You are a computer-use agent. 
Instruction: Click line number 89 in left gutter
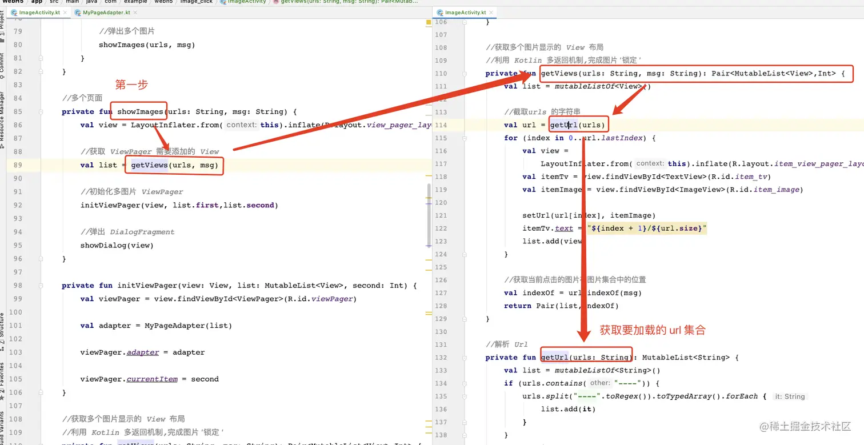17,165
